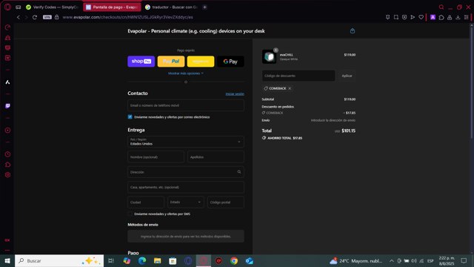Click the Apellidos field
This screenshot has height=267, width=474.
(216, 157)
